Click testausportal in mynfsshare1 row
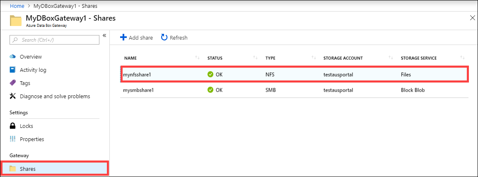Screen dimensions: 478x177 338,74
